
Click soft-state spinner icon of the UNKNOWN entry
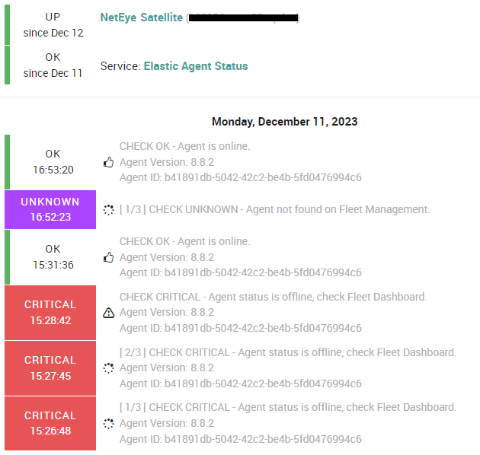click(108, 210)
